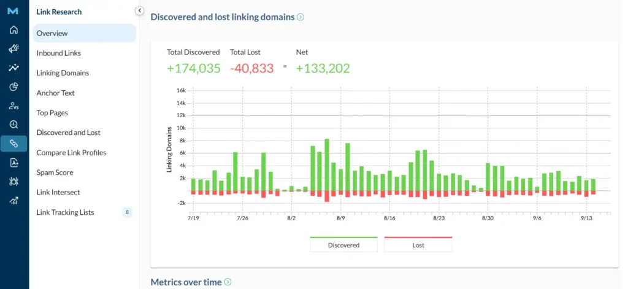This screenshot has height=289, width=628.
Task: Open the Home icon in sidebar
Action: (x=13, y=29)
